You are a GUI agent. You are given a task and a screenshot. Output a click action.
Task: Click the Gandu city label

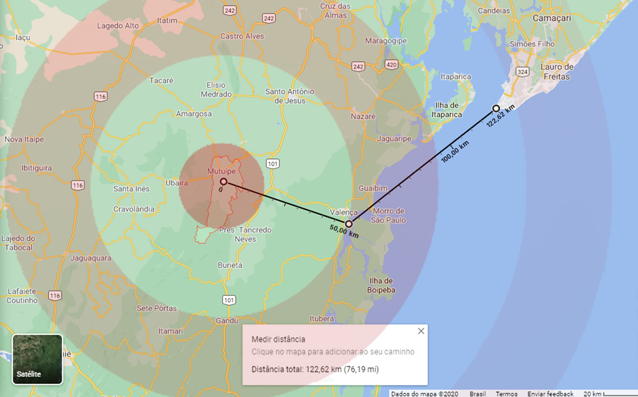pos(227,320)
